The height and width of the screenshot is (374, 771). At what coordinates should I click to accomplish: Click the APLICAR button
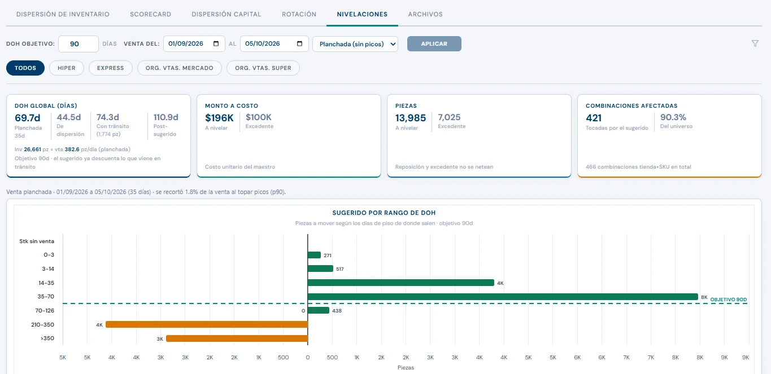point(434,44)
